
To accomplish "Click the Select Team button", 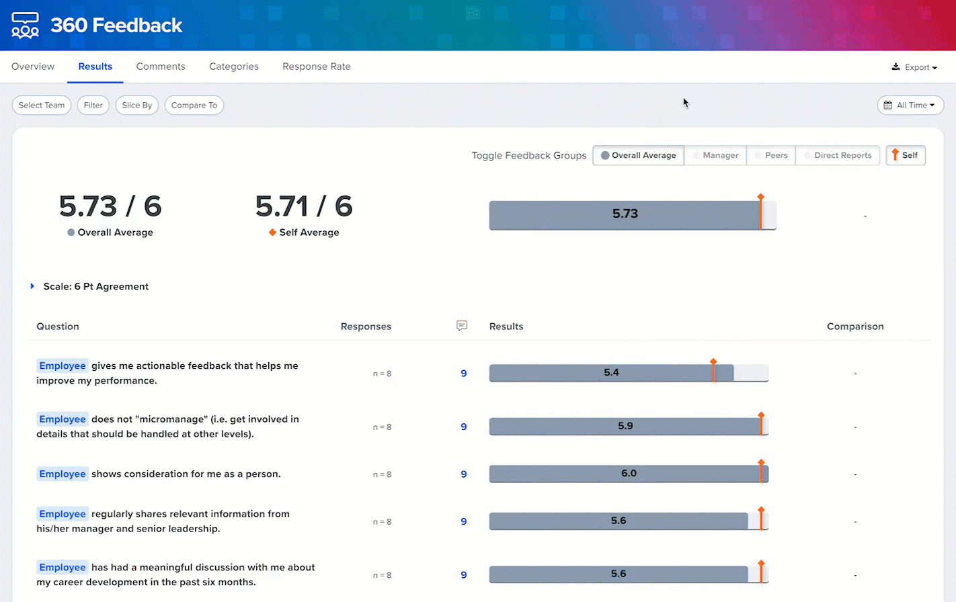I will click(42, 105).
